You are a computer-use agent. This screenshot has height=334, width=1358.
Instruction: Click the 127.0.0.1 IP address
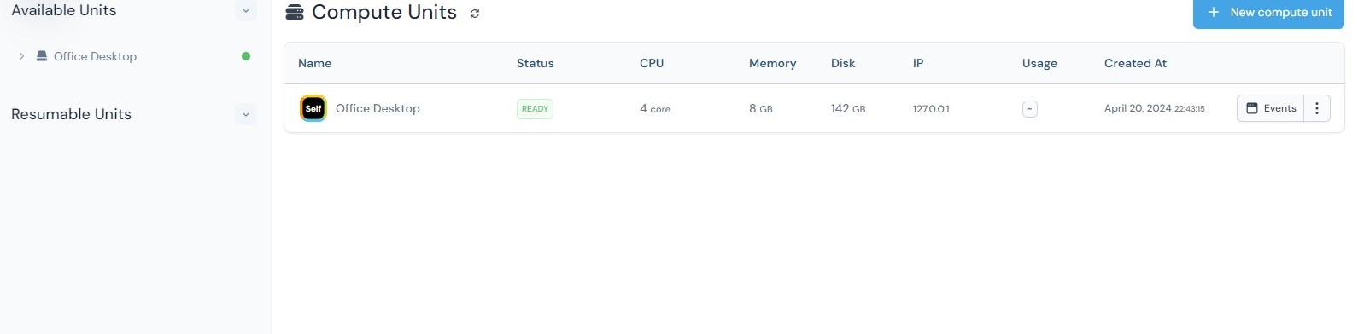coord(931,109)
